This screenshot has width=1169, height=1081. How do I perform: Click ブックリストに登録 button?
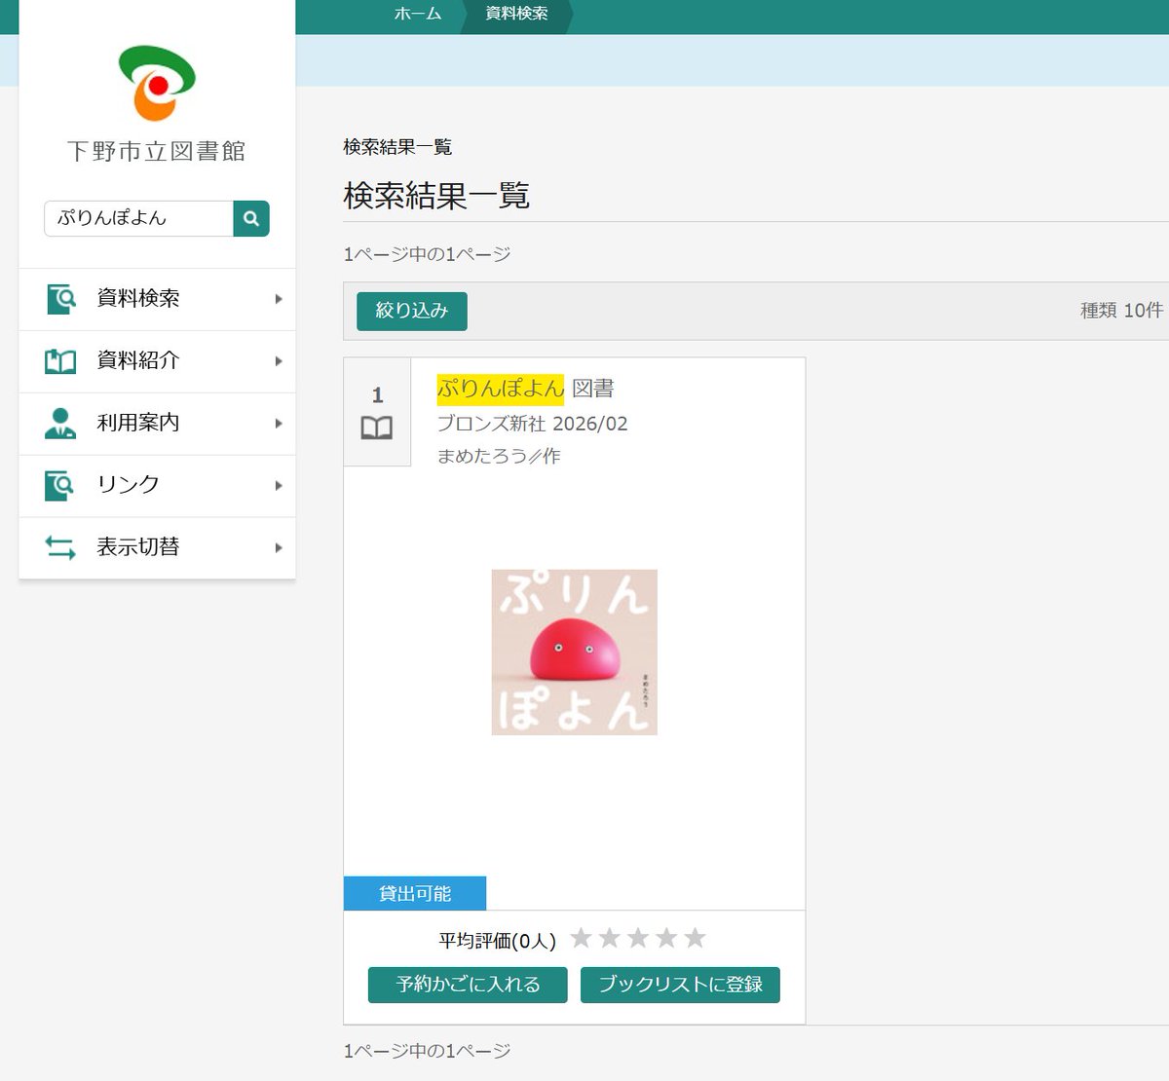[x=680, y=985]
